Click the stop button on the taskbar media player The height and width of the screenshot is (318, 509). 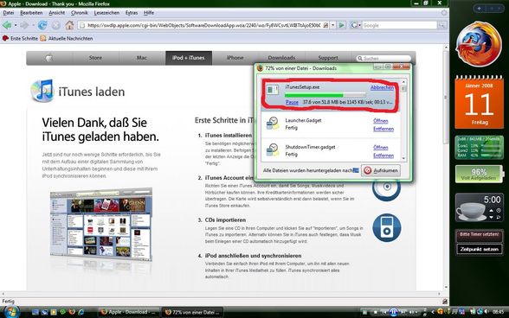click(x=375, y=312)
